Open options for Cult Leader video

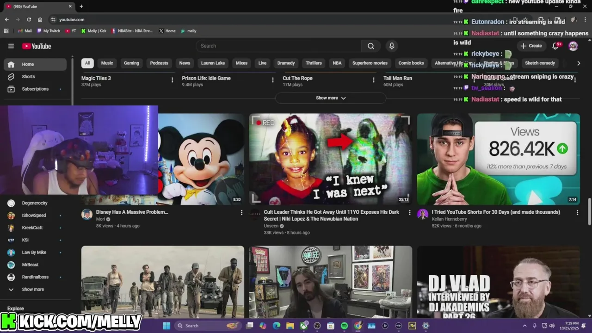[409, 212]
